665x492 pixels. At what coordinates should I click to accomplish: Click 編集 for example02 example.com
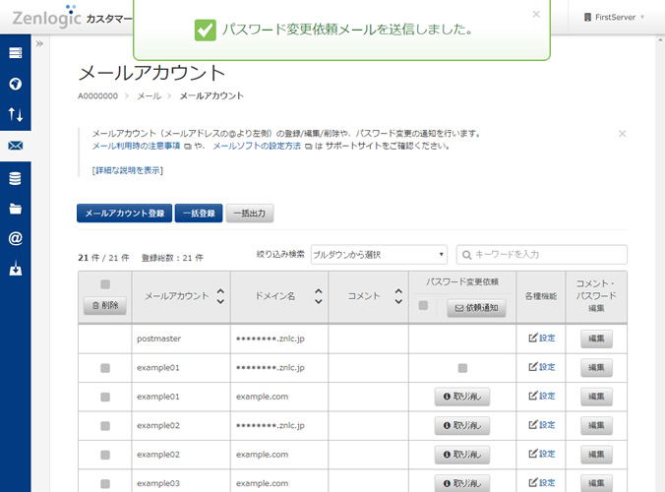point(596,455)
